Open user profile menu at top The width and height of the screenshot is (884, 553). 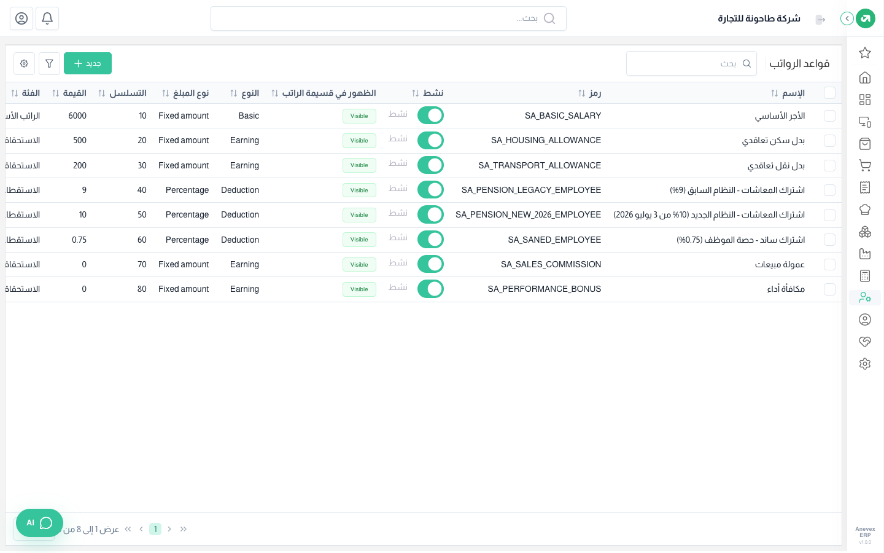click(21, 18)
